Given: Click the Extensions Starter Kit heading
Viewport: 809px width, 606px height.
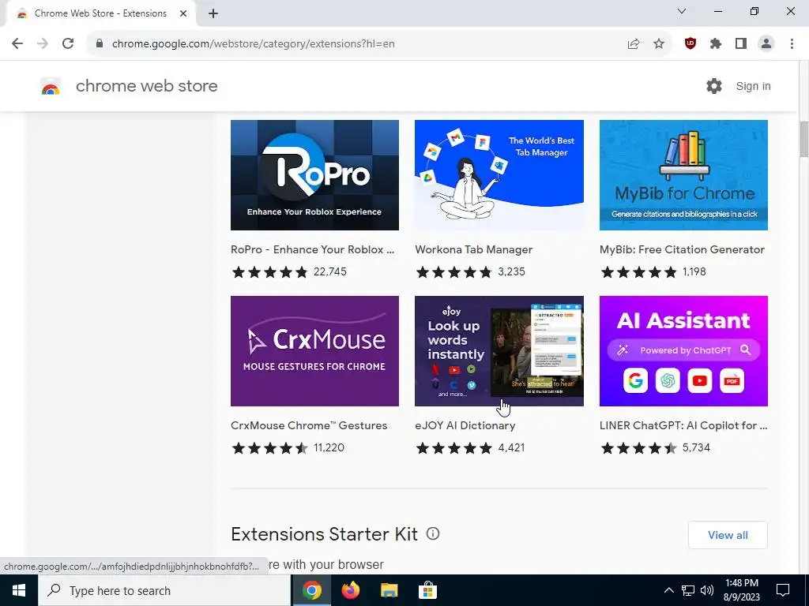Looking at the screenshot, I should click(x=325, y=534).
